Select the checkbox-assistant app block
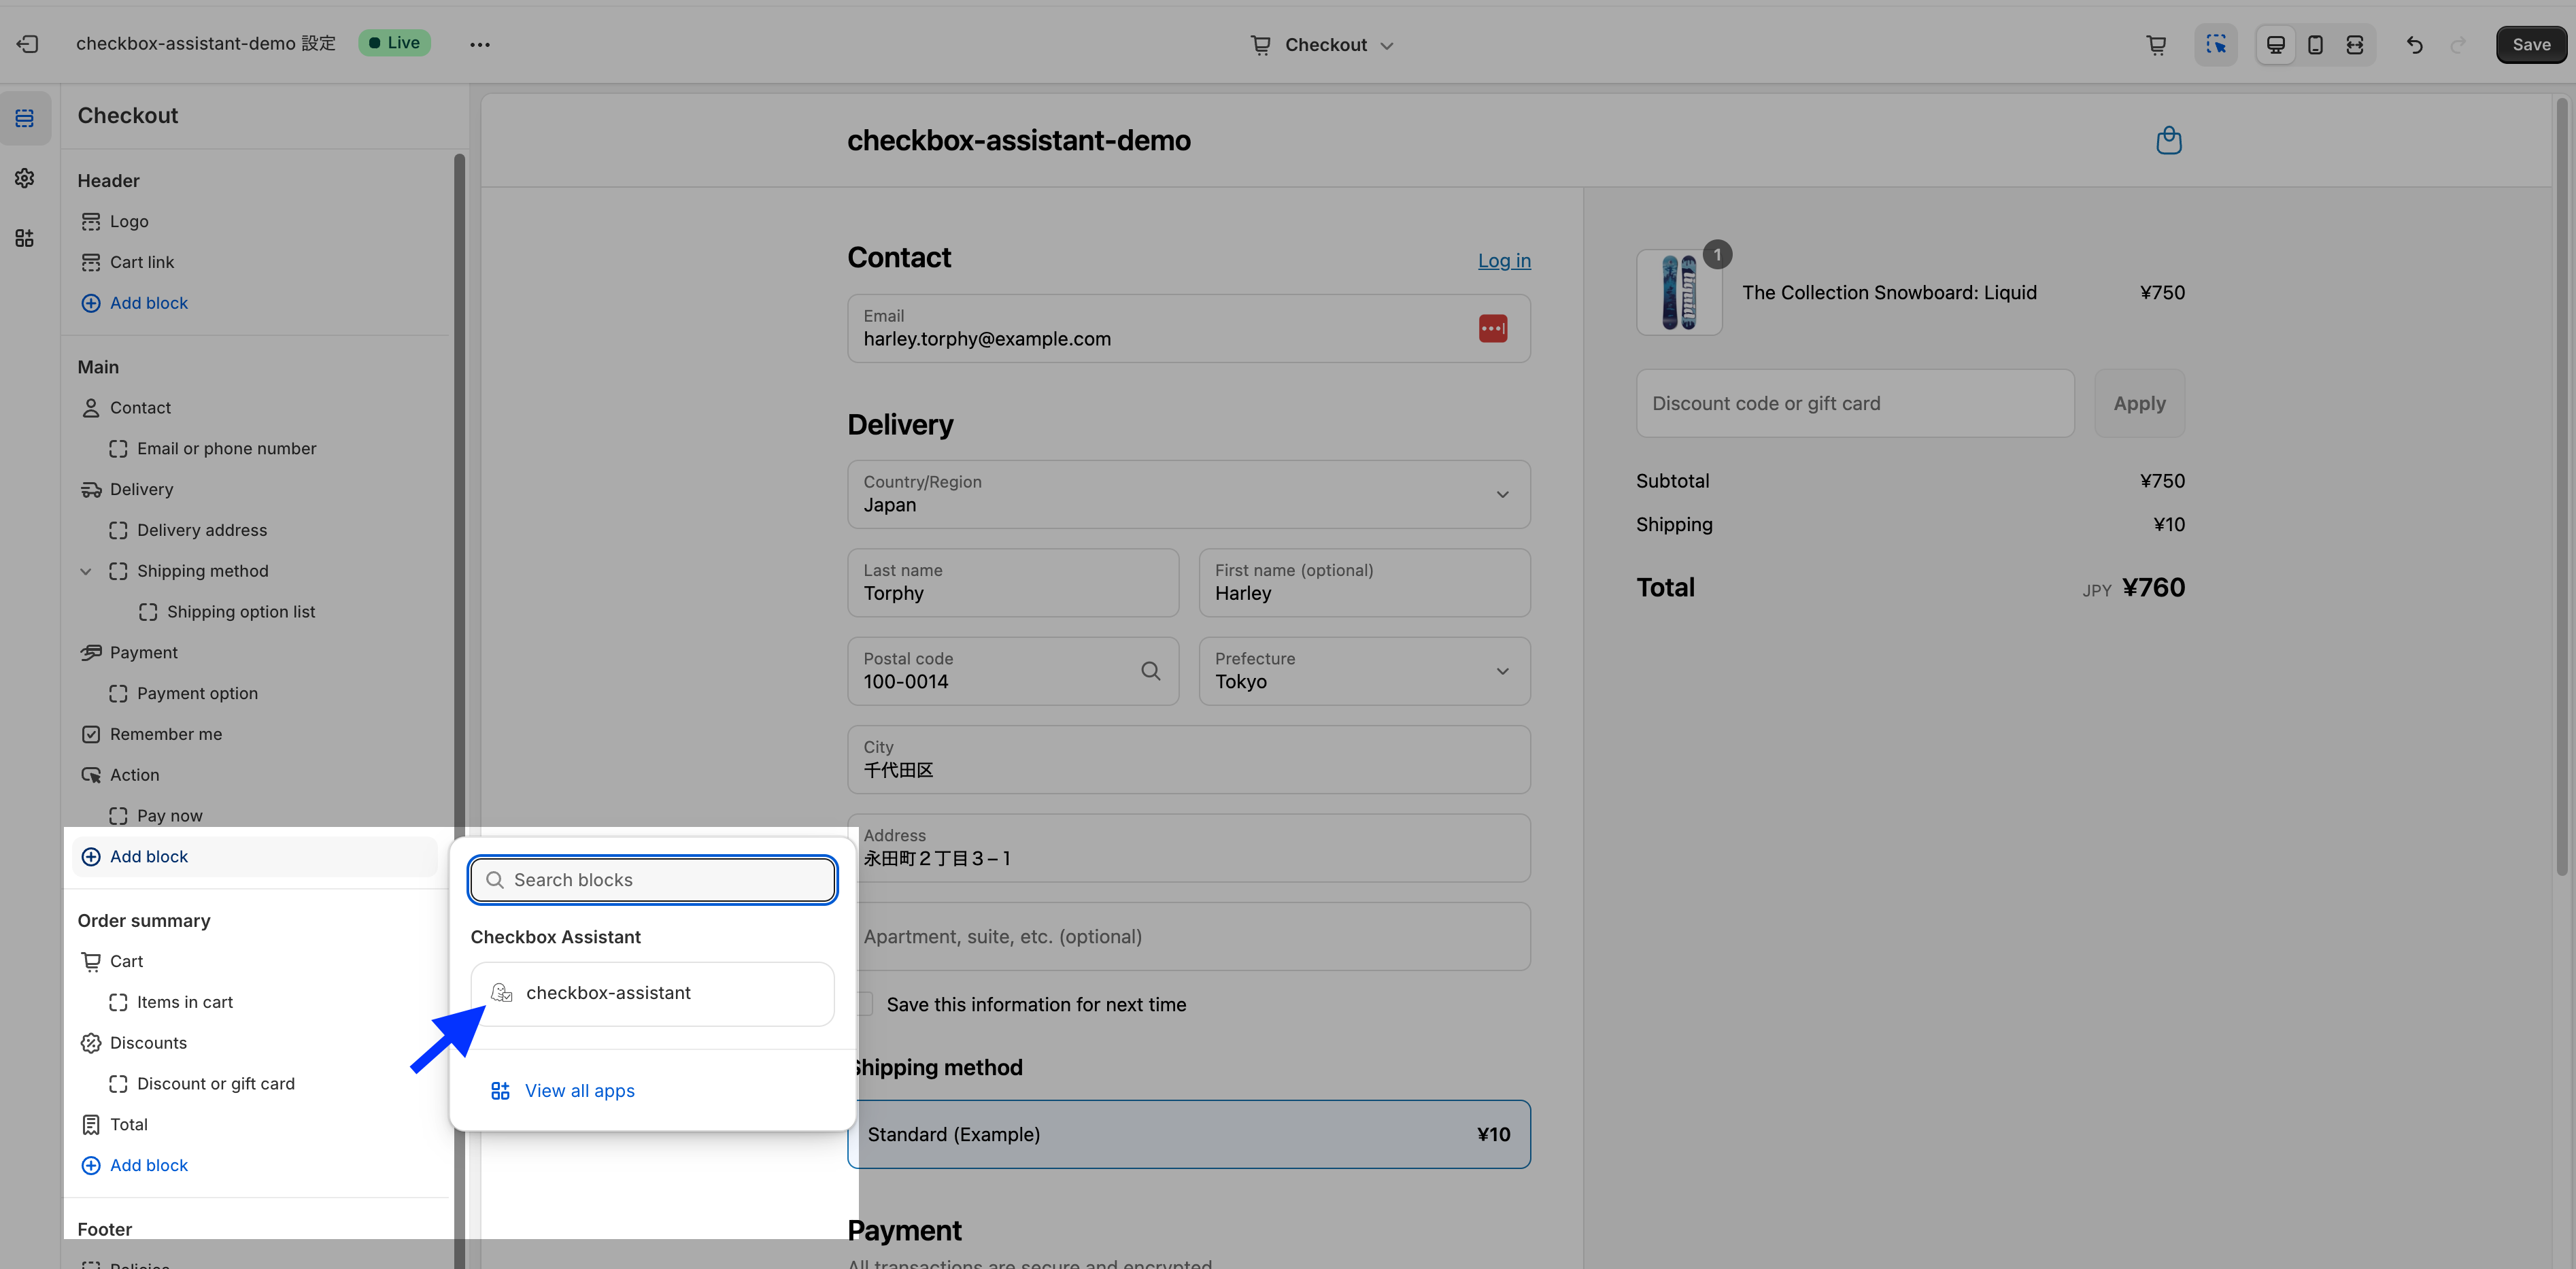Viewport: 2576px width, 1269px height. [652, 993]
